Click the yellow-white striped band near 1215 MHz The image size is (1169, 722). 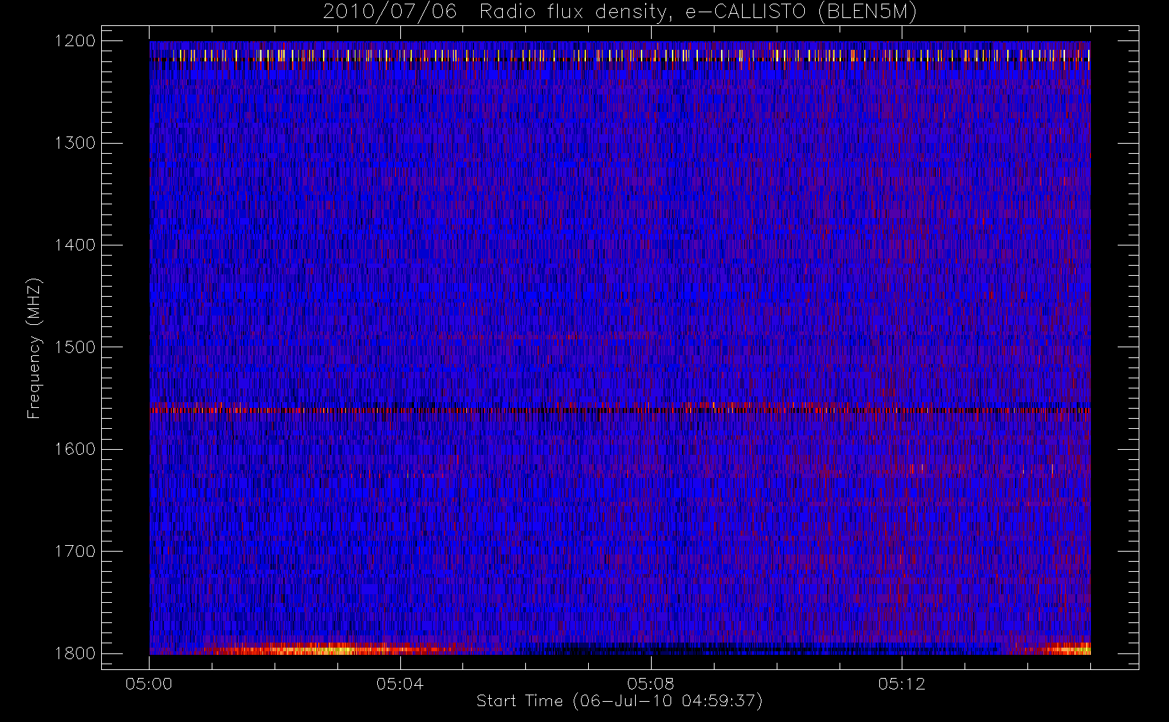[x=620, y=55]
